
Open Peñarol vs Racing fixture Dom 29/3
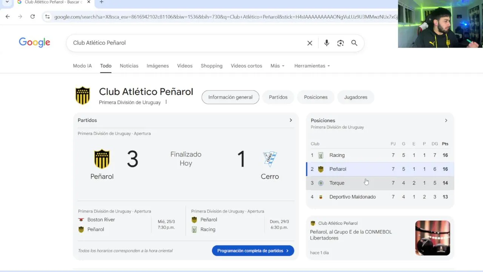click(279, 224)
